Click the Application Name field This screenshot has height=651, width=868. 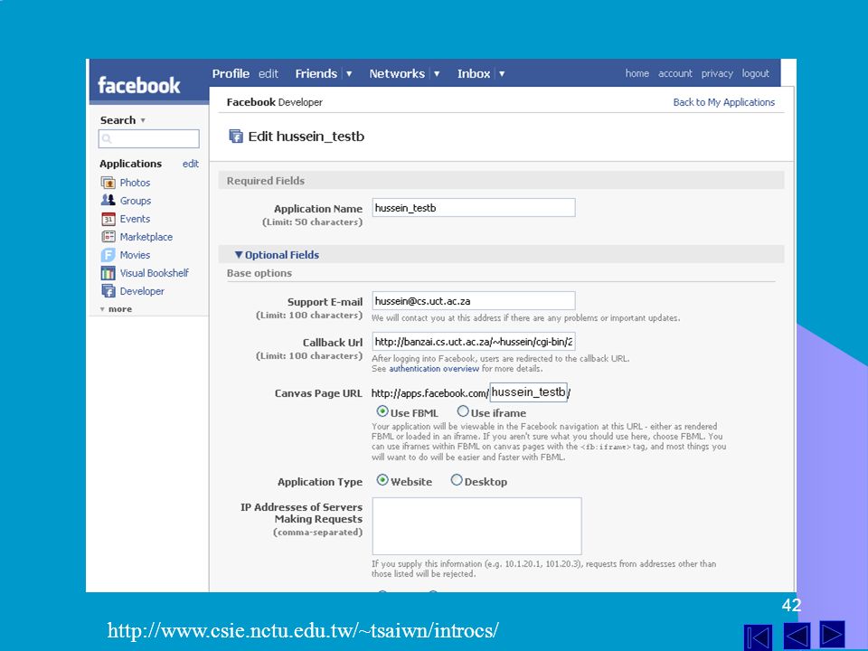click(x=474, y=208)
